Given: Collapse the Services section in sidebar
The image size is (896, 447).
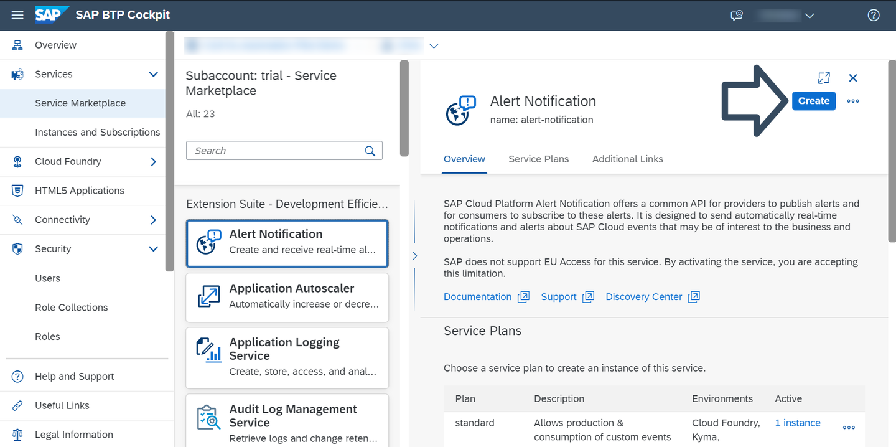Looking at the screenshot, I should pyautogui.click(x=154, y=74).
